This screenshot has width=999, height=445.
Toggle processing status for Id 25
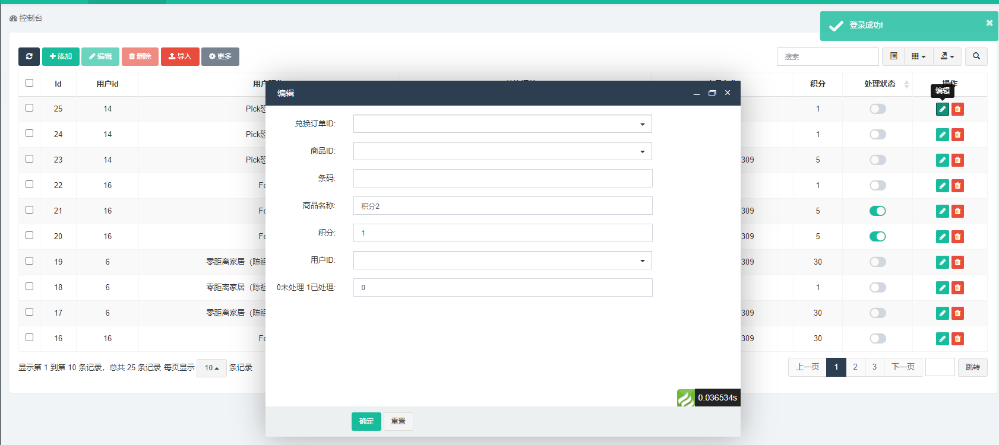coord(878,109)
